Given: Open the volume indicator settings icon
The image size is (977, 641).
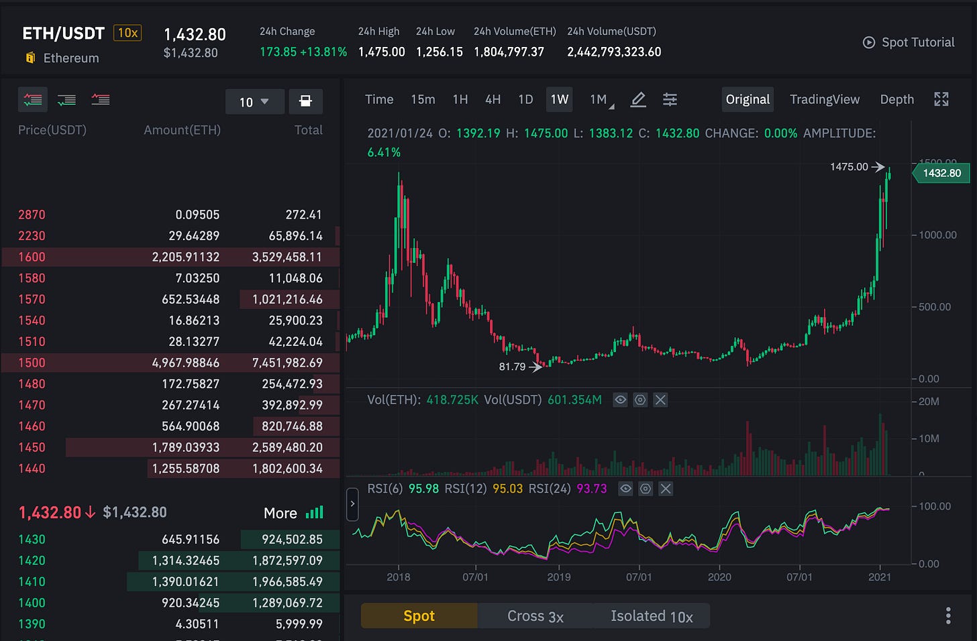Looking at the screenshot, I should tap(640, 400).
